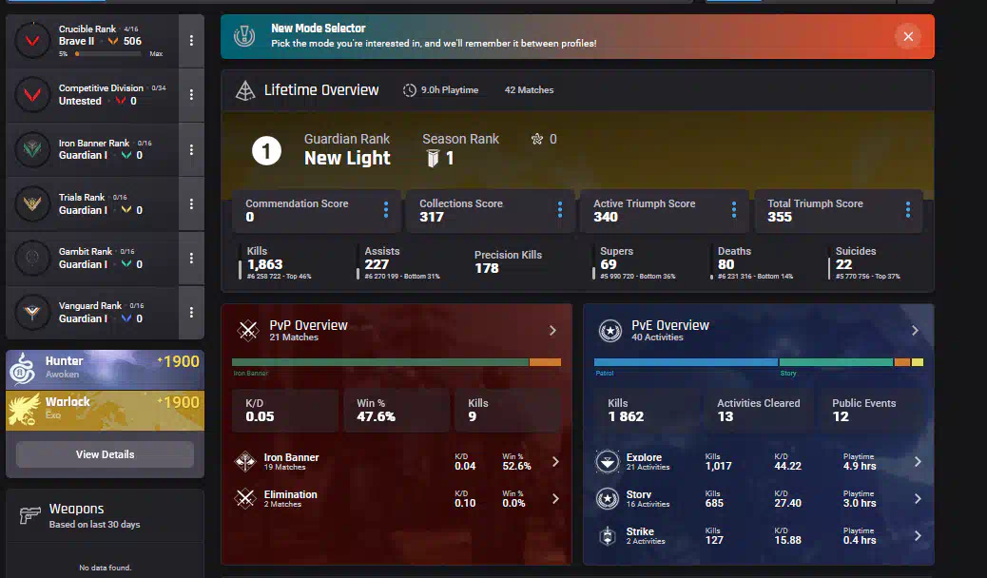The height and width of the screenshot is (578, 987).
Task: Dismiss the New Mode Selector banner
Action: pyautogui.click(x=907, y=36)
